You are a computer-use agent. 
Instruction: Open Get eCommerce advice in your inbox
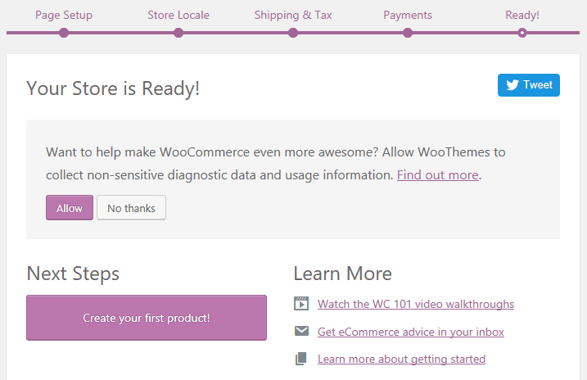click(411, 332)
